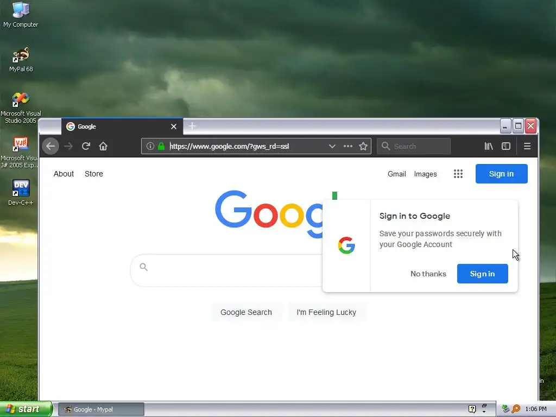Maximize the browser window
The height and width of the screenshot is (417, 556).
pyautogui.click(x=518, y=126)
